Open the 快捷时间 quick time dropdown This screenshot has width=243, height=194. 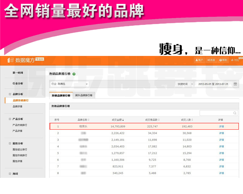coord(185,84)
